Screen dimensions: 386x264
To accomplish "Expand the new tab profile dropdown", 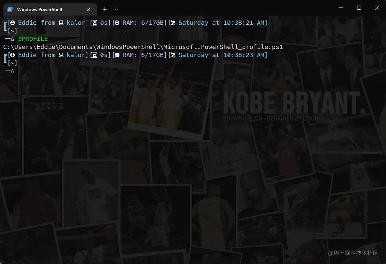I will (x=116, y=9).
